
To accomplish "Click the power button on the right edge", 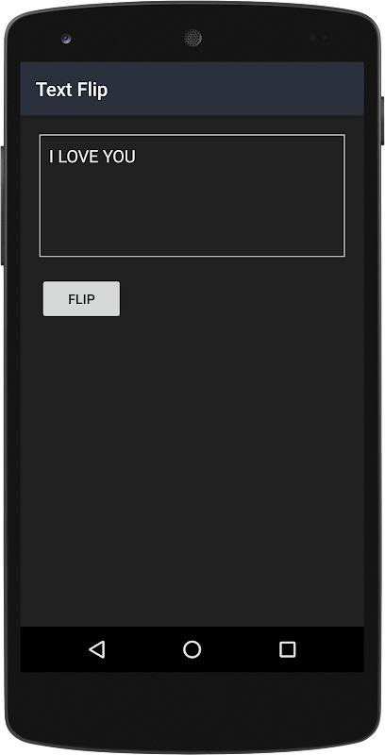I will click(382, 121).
